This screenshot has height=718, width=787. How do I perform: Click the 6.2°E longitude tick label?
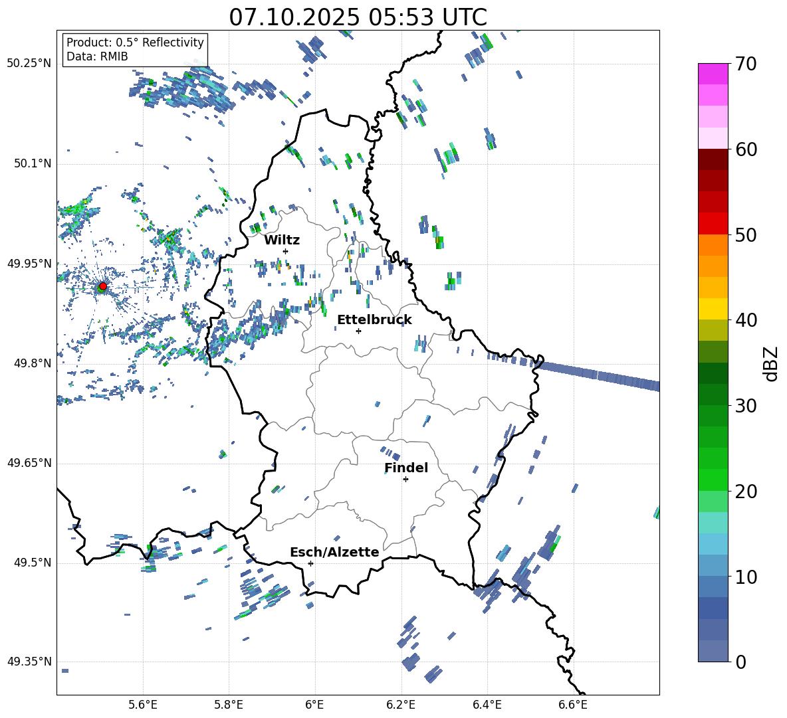pyautogui.click(x=401, y=704)
